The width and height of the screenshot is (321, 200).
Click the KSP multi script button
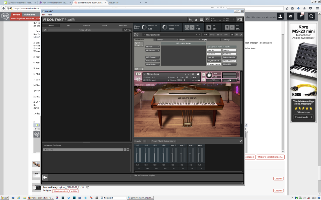point(232,35)
